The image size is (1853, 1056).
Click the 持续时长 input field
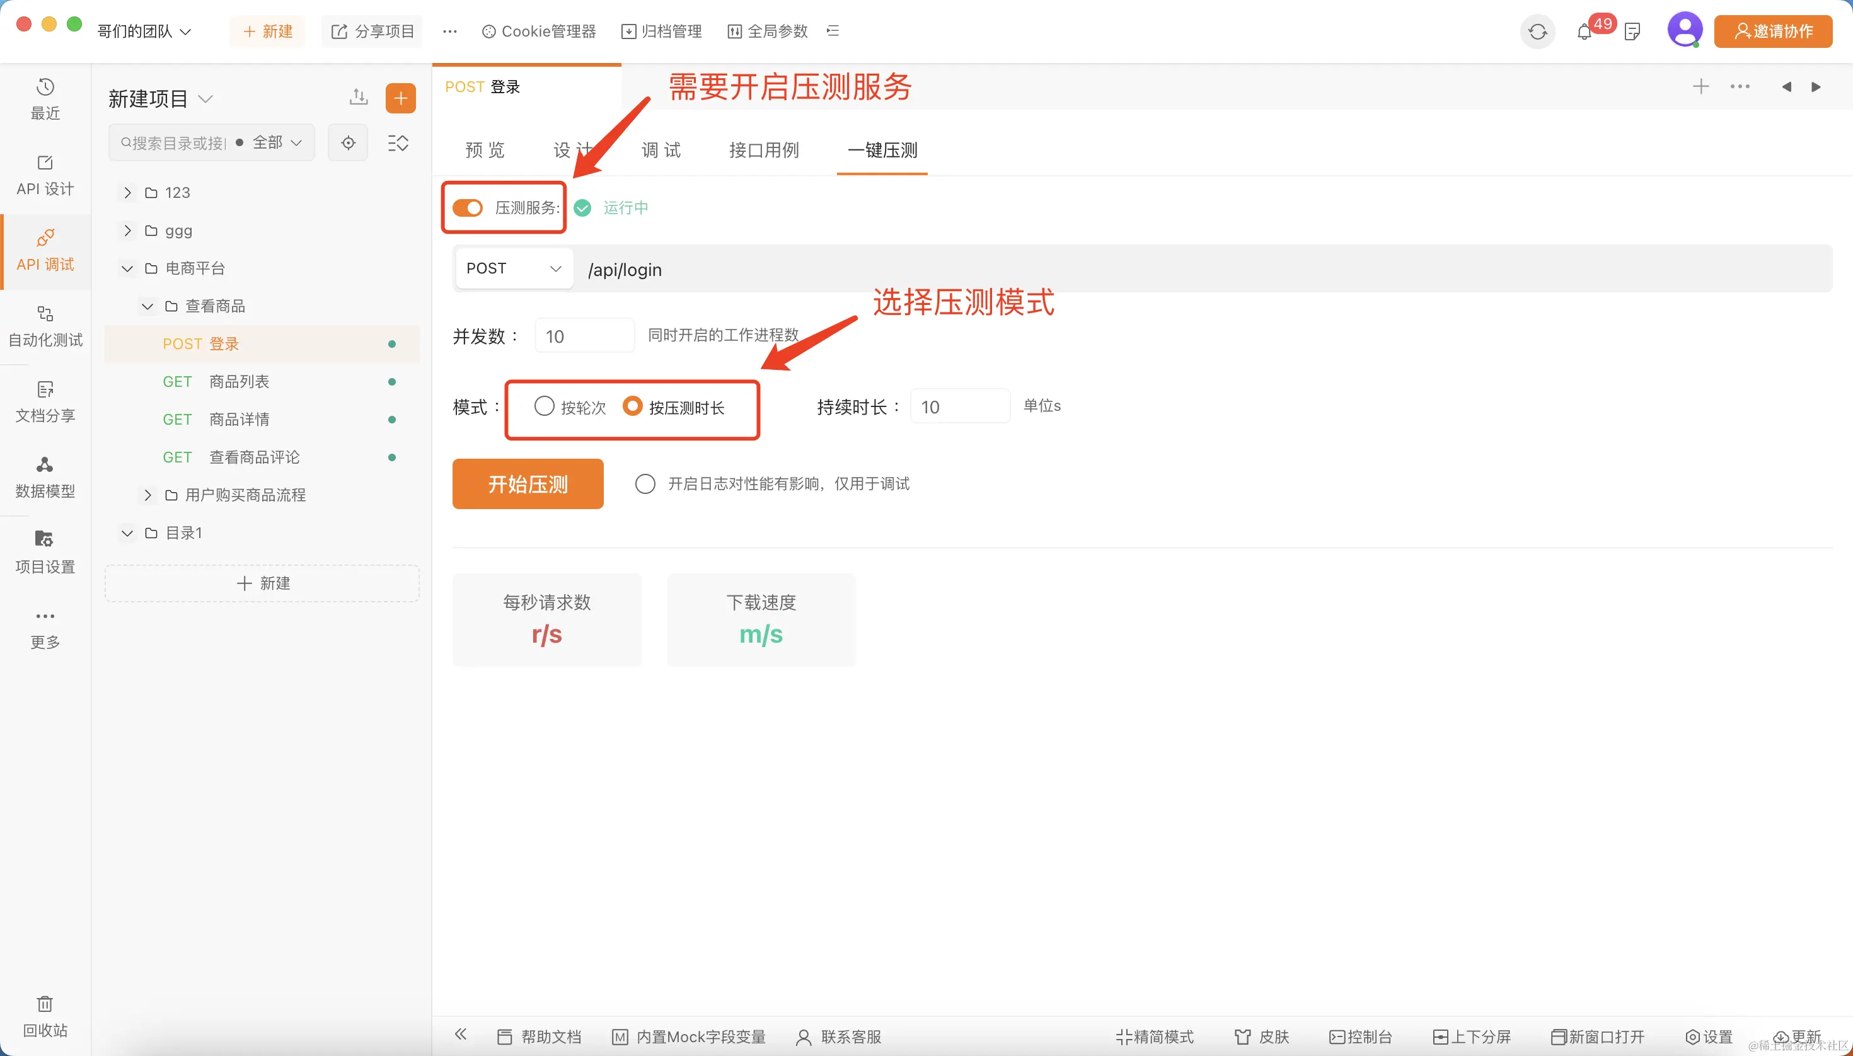click(960, 406)
